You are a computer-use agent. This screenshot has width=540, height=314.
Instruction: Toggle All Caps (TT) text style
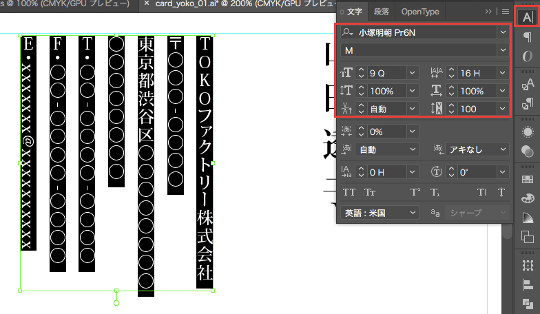[x=349, y=192]
